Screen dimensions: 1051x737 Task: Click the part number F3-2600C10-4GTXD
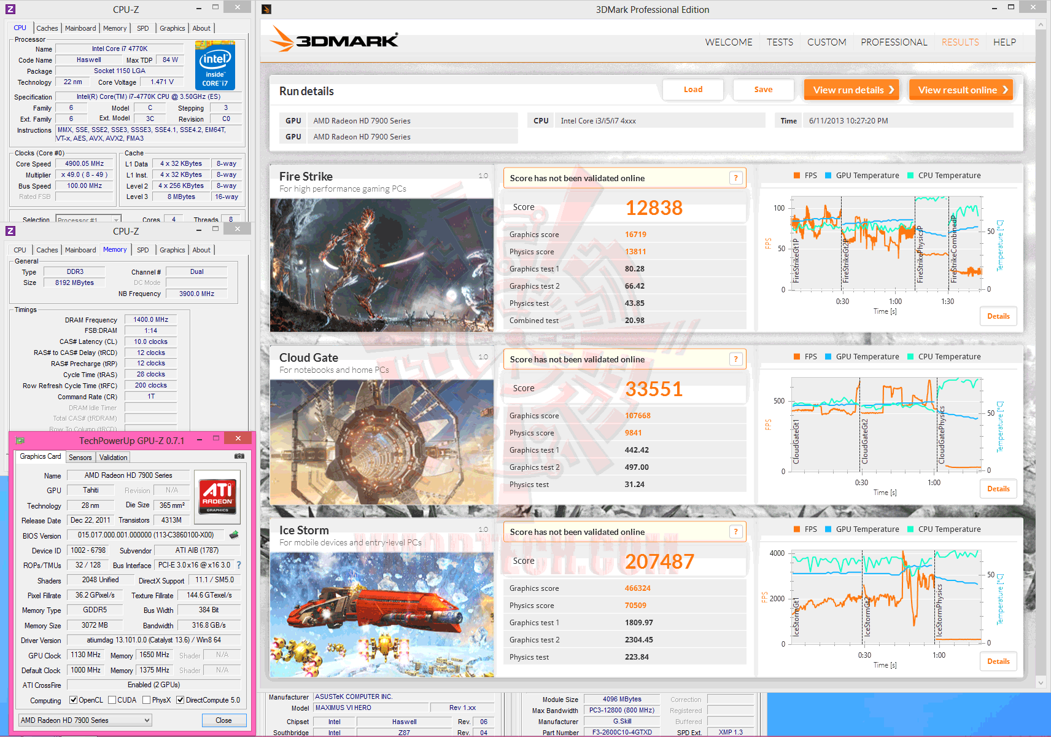click(622, 732)
